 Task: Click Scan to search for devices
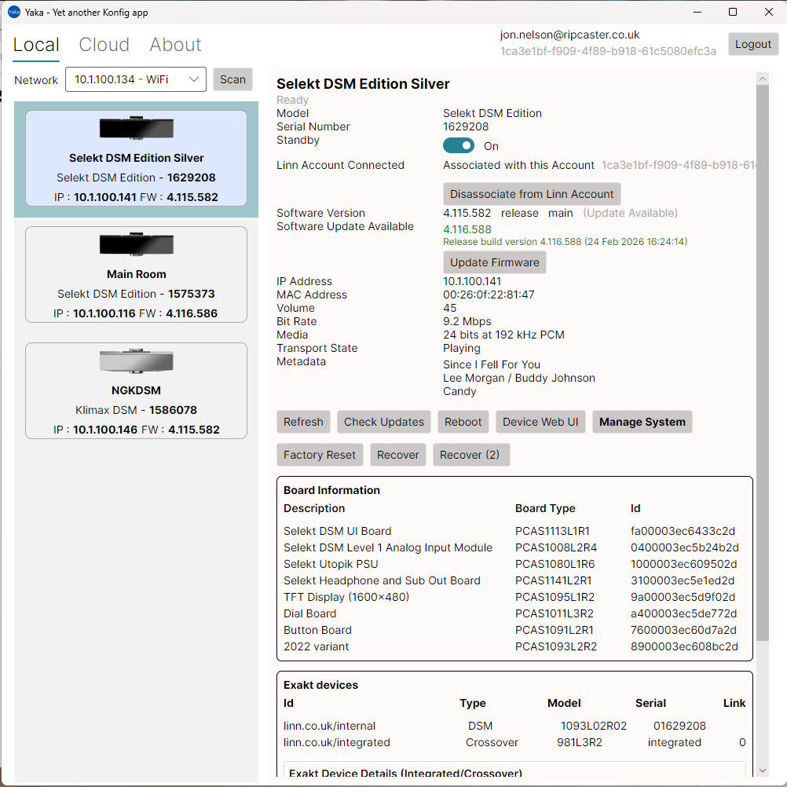(x=232, y=79)
